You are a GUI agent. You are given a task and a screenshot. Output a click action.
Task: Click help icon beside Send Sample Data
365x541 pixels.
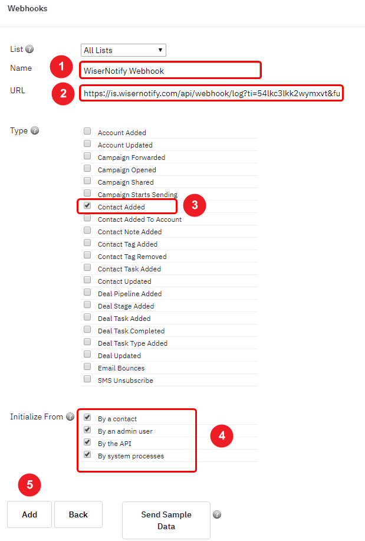click(217, 514)
